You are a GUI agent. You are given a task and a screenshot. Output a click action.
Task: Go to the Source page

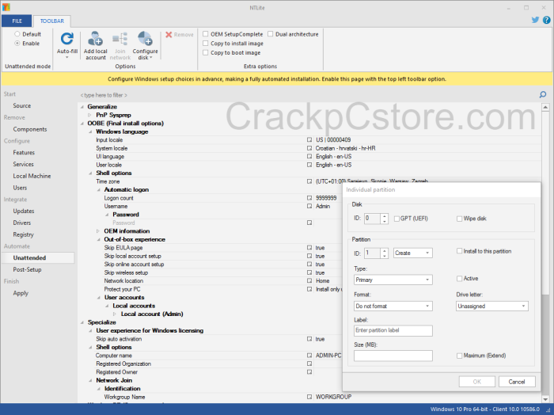coord(22,105)
